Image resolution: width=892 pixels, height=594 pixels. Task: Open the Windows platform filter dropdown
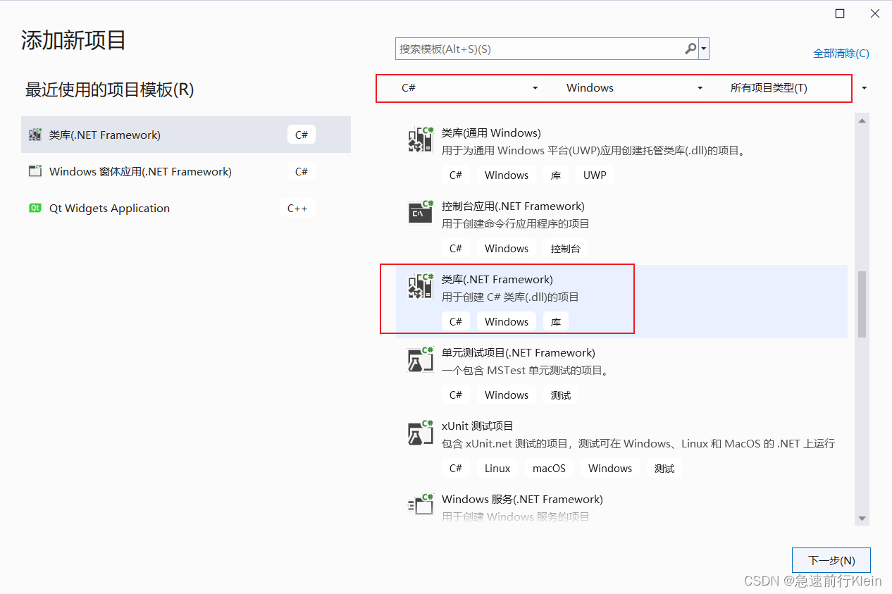[x=634, y=88]
